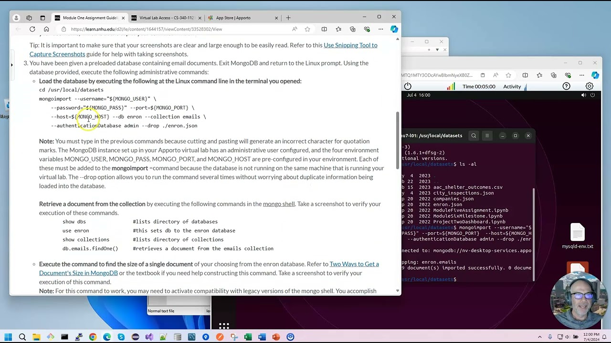Open Windows Start menu
611x343 pixels.
8,337
